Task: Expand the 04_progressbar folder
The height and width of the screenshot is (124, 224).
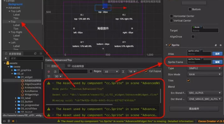Action: (16, 105)
